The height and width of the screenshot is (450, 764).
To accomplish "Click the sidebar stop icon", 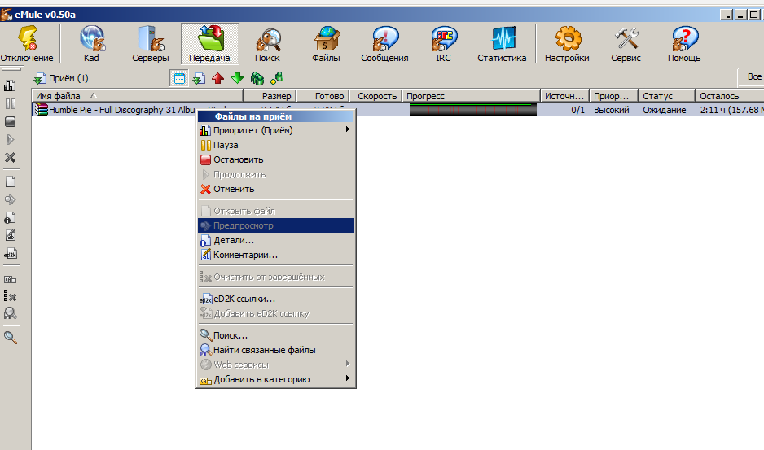I will [11, 122].
